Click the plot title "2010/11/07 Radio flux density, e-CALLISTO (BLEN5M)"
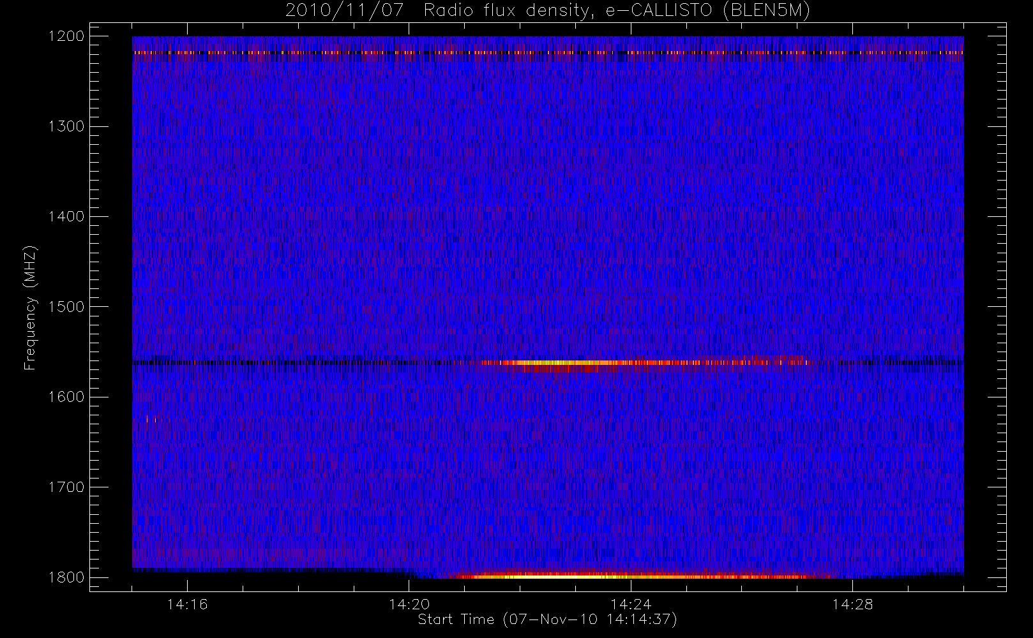The height and width of the screenshot is (638, 1033). (548, 11)
